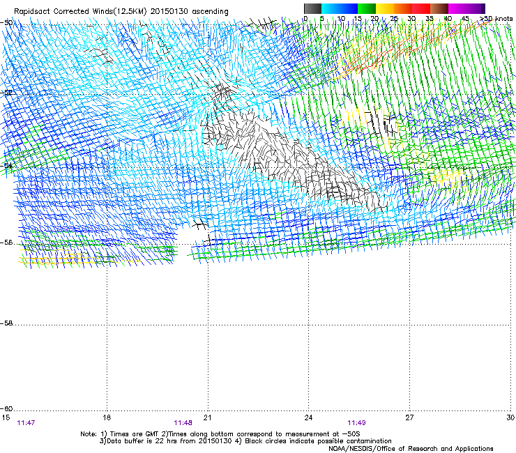
Task: Click the -58 latitude axis label
Action: [x=6, y=323]
